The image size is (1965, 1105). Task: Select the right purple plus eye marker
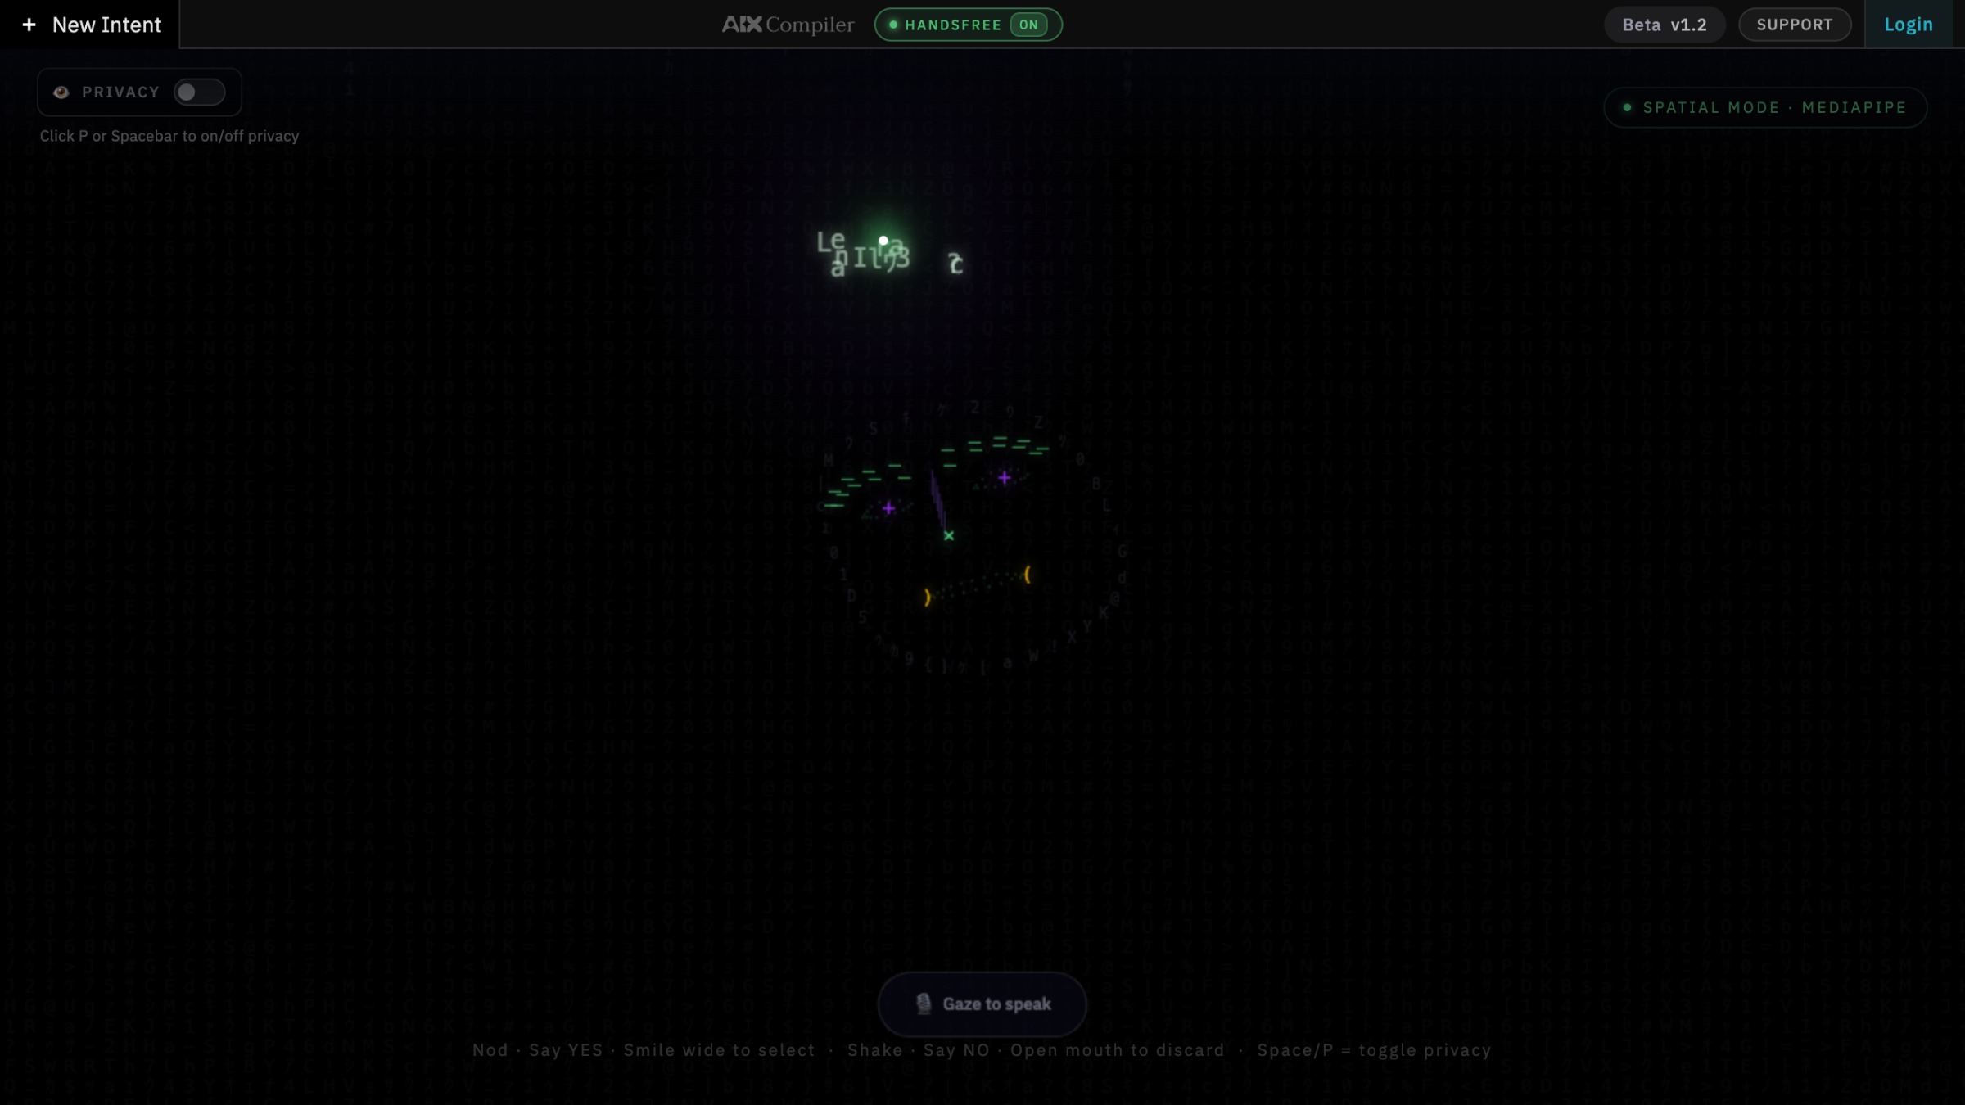click(1004, 477)
